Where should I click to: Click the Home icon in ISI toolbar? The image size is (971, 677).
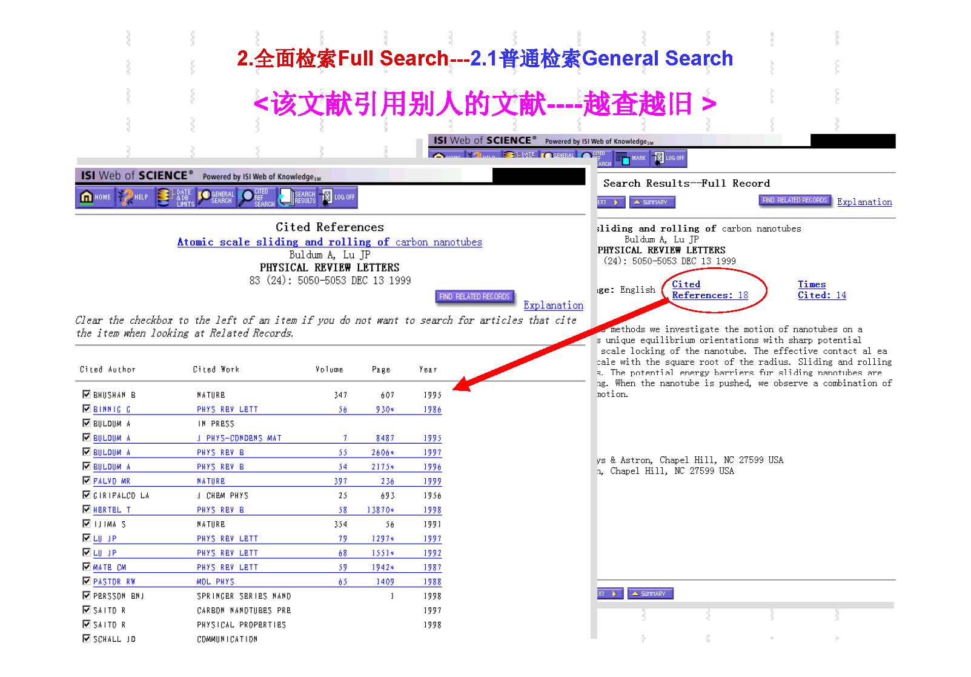(96, 197)
